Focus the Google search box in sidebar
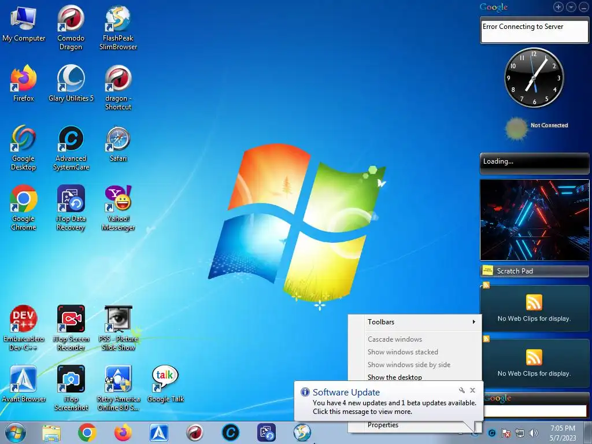The width and height of the screenshot is (592, 444). [x=535, y=411]
